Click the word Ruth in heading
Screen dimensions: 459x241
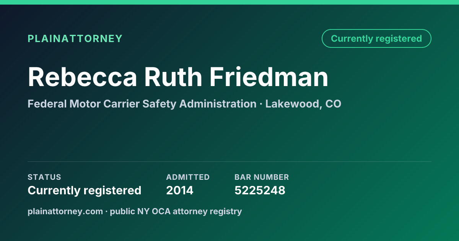point(173,77)
